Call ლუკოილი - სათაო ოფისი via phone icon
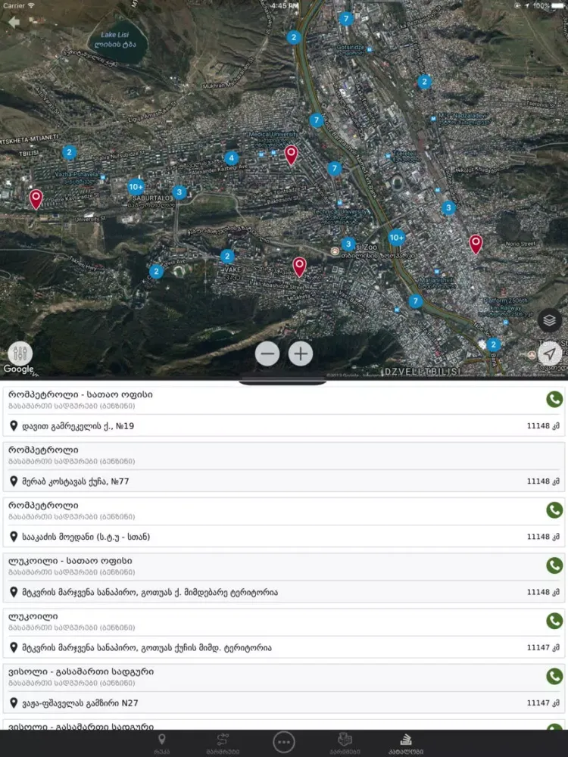Image resolution: width=568 pixels, height=757 pixels. coord(554,565)
